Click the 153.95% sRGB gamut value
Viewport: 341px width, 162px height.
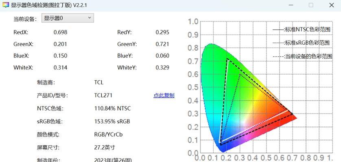point(112,121)
